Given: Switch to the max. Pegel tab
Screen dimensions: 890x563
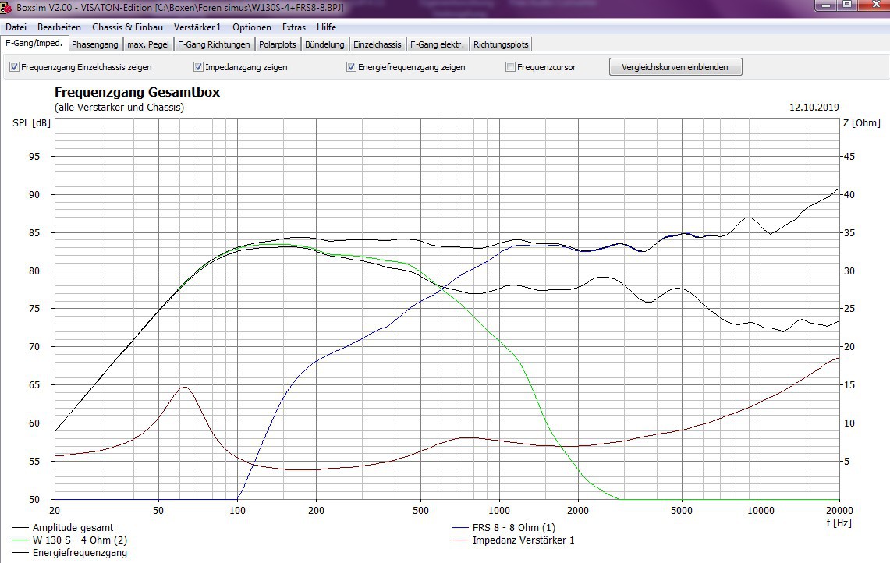Looking at the screenshot, I should [x=148, y=44].
